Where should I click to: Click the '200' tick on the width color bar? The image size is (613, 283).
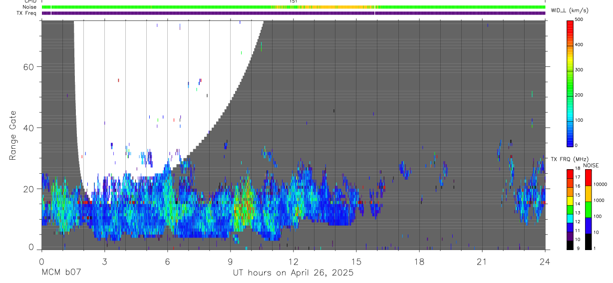[580, 95]
